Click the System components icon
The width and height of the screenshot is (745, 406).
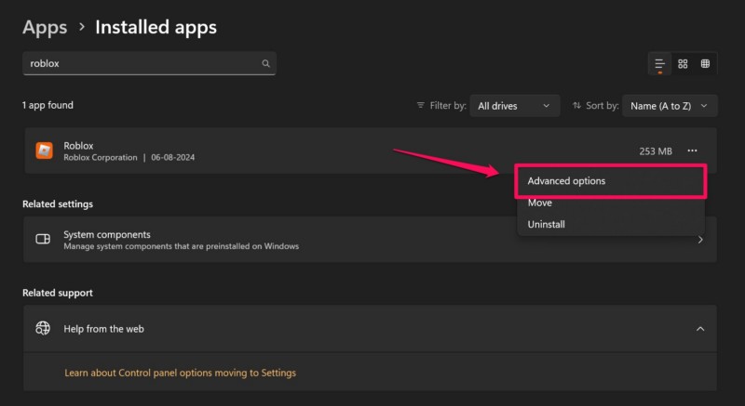[43, 240]
